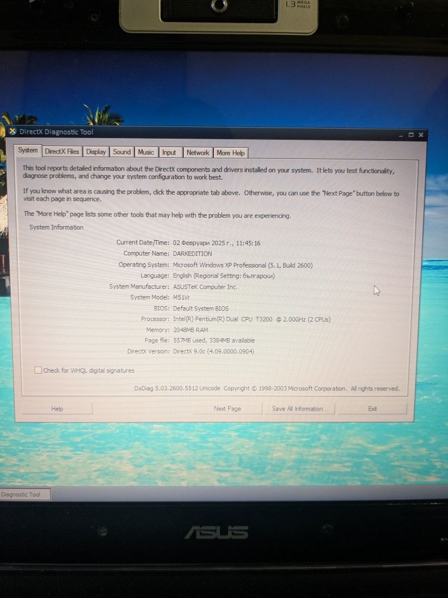Go to the Network tab
Image resolution: width=448 pixels, height=598 pixels.
[198, 152]
